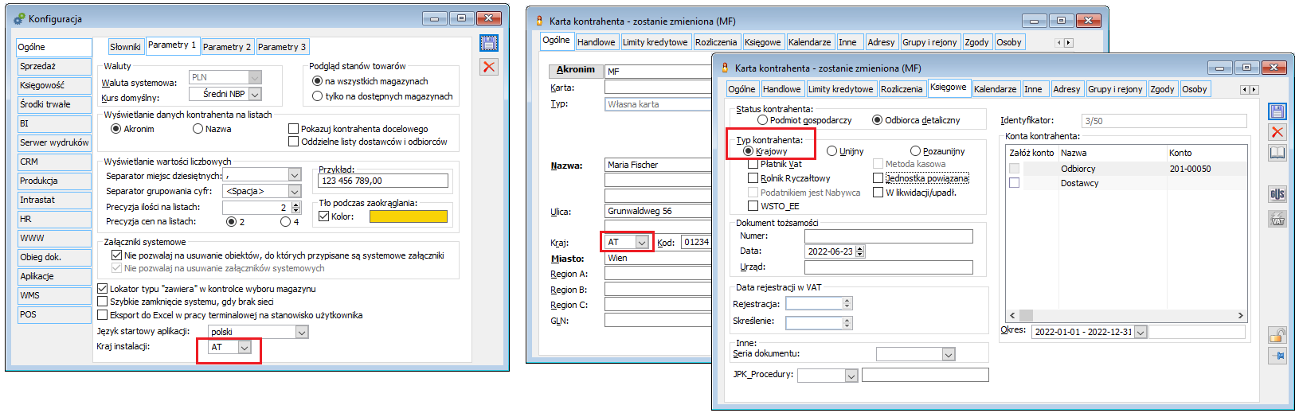This screenshot has height=413, width=1299.
Task: Toggle 'Eksport do Excel' terminal work checkbox
Action: point(102,315)
